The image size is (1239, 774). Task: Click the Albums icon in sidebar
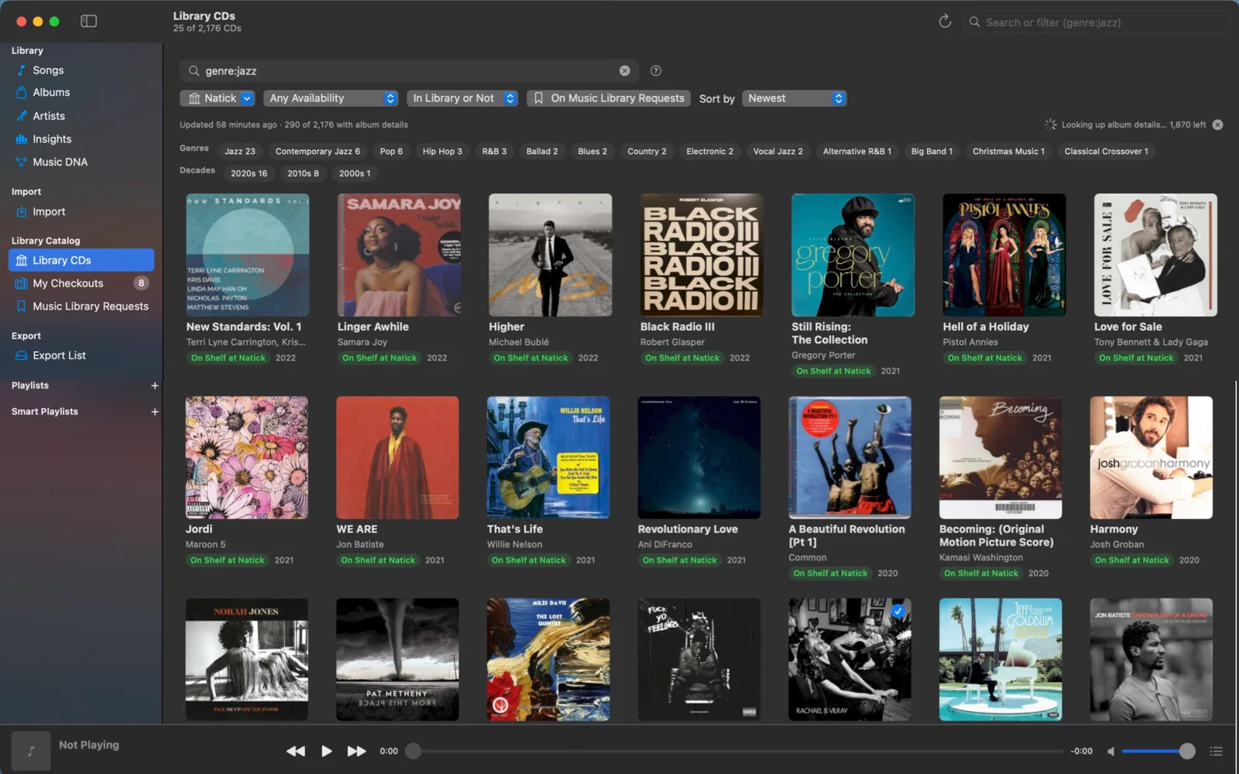pyautogui.click(x=22, y=92)
